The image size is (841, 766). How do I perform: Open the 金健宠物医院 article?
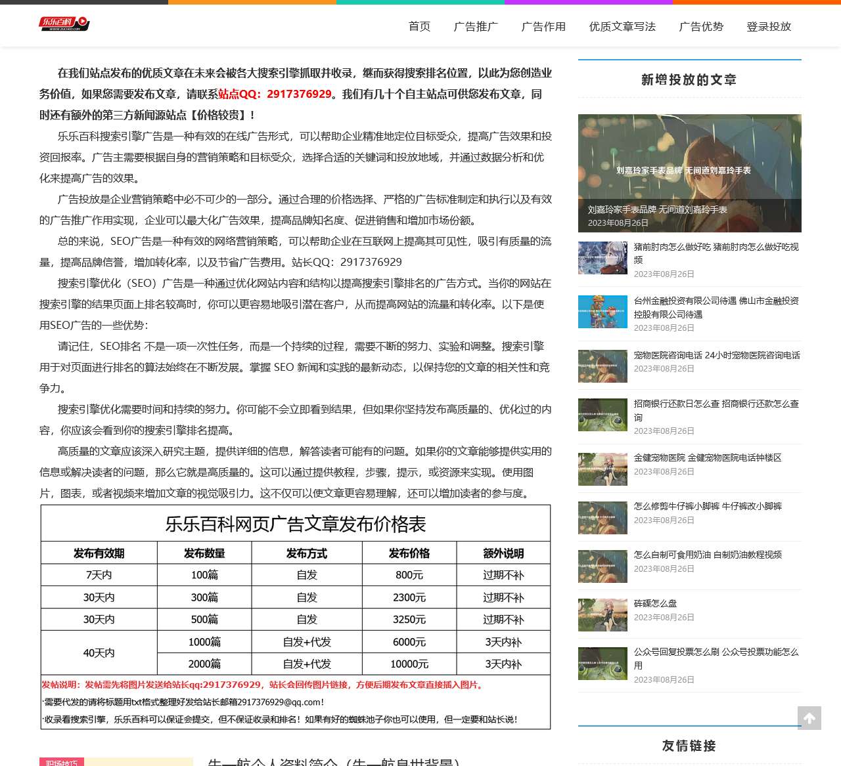tap(708, 457)
